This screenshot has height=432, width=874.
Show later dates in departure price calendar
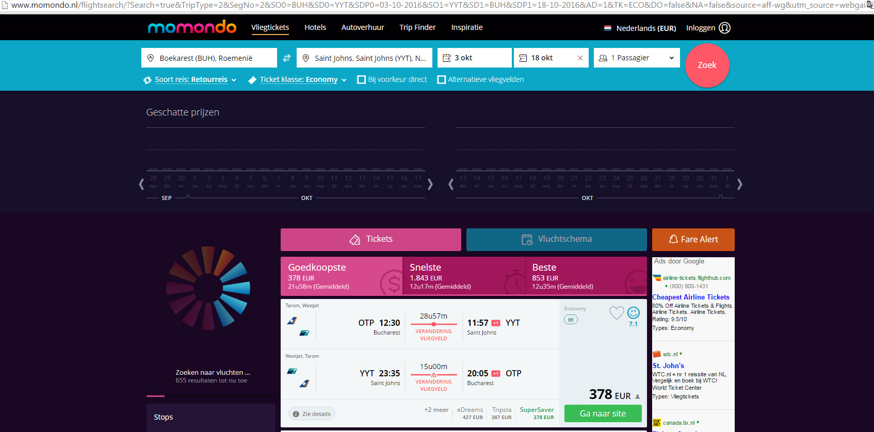pyautogui.click(x=430, y=184)
